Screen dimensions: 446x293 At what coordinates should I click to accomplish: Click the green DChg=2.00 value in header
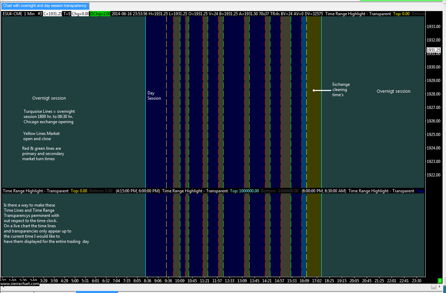(x=100, y=14)
